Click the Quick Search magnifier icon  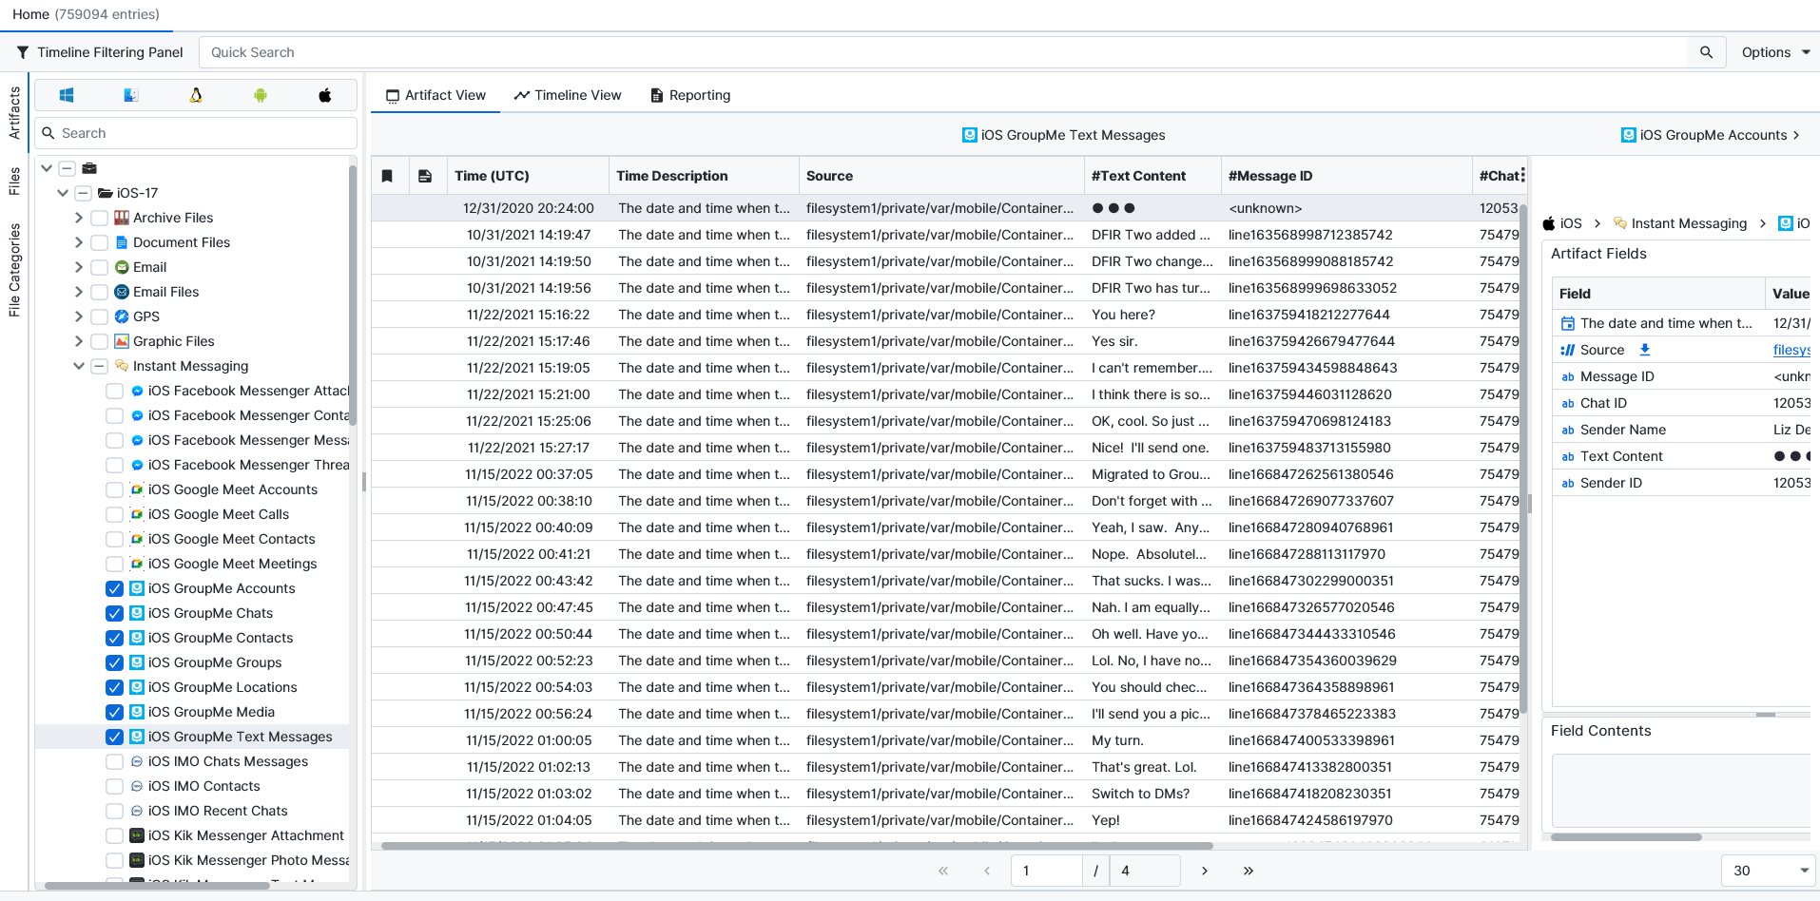coord(1706,52)
